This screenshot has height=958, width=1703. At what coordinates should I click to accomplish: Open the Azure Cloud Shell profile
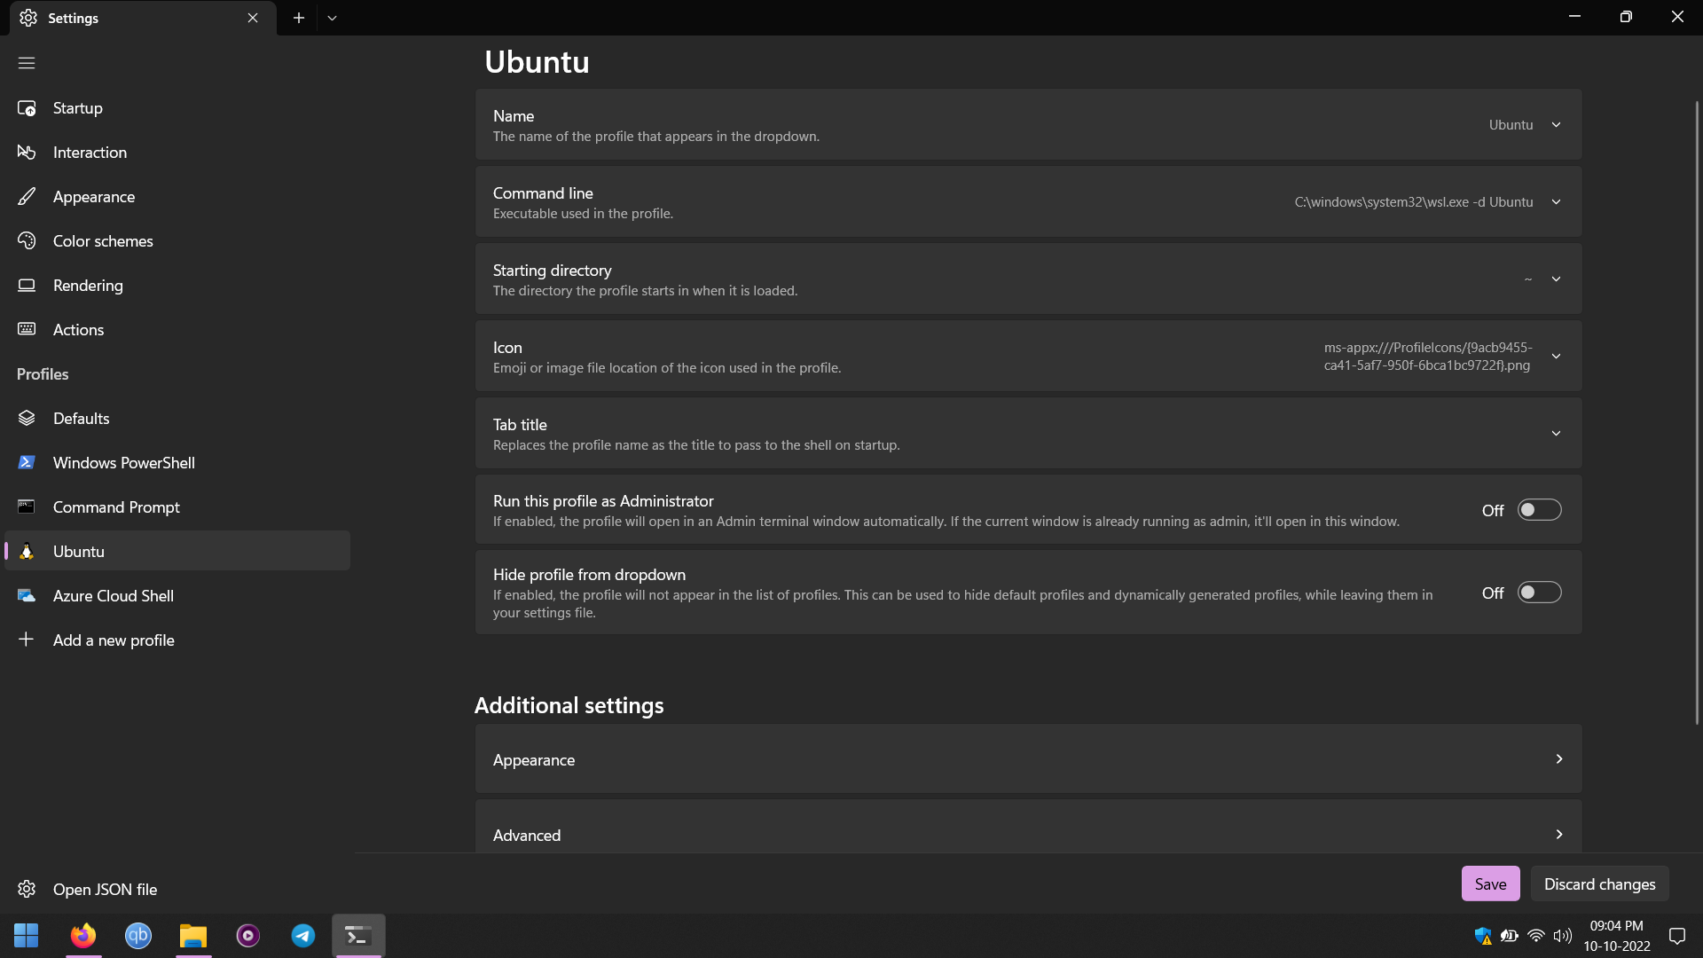pos(113,595)
